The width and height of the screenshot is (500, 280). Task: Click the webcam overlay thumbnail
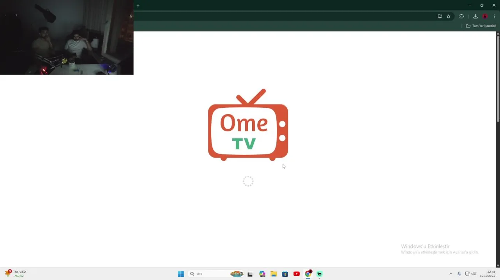[67, 37]
